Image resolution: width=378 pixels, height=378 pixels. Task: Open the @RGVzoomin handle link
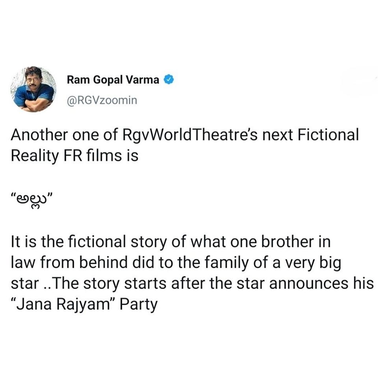102,100
